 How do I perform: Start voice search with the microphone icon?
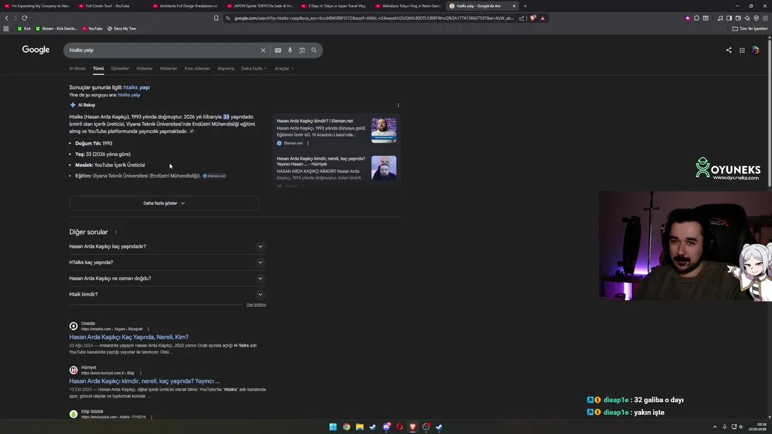point(290,50)
